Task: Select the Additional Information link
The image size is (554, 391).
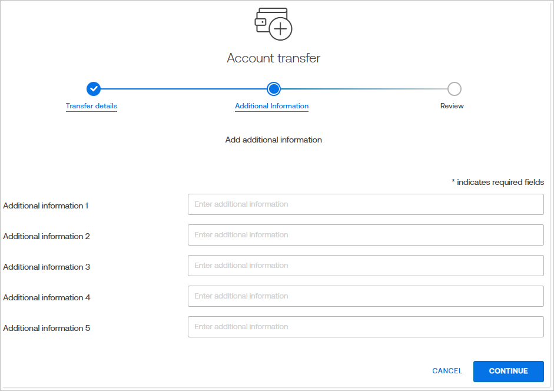Action: click(271, 106)
